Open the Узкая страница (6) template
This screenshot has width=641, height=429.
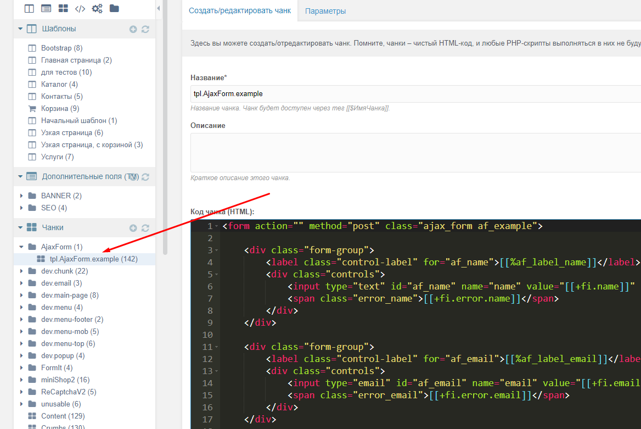(x=72, y=132)
